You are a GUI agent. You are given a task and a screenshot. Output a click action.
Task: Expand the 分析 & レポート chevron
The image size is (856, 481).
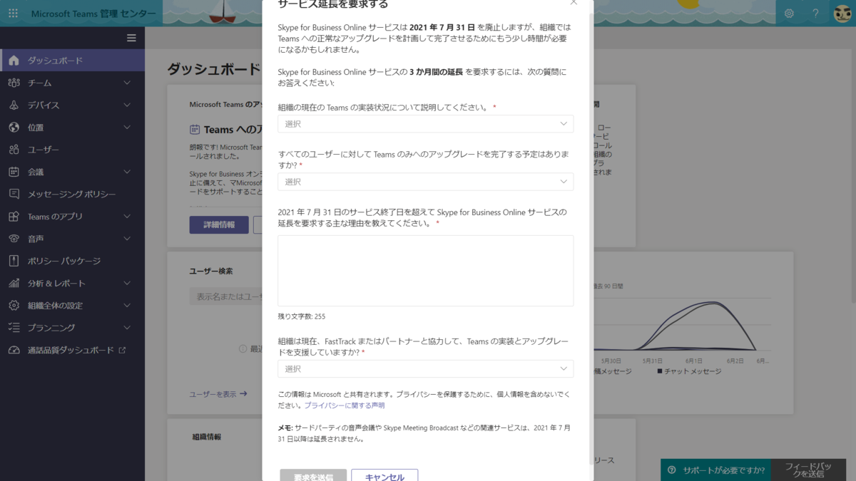pos(127,283)
